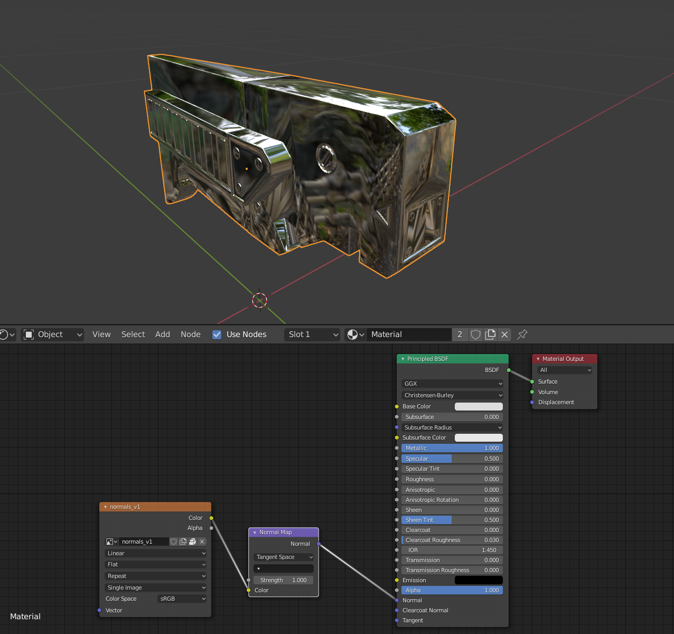Click the Material name field

point(409,334)
